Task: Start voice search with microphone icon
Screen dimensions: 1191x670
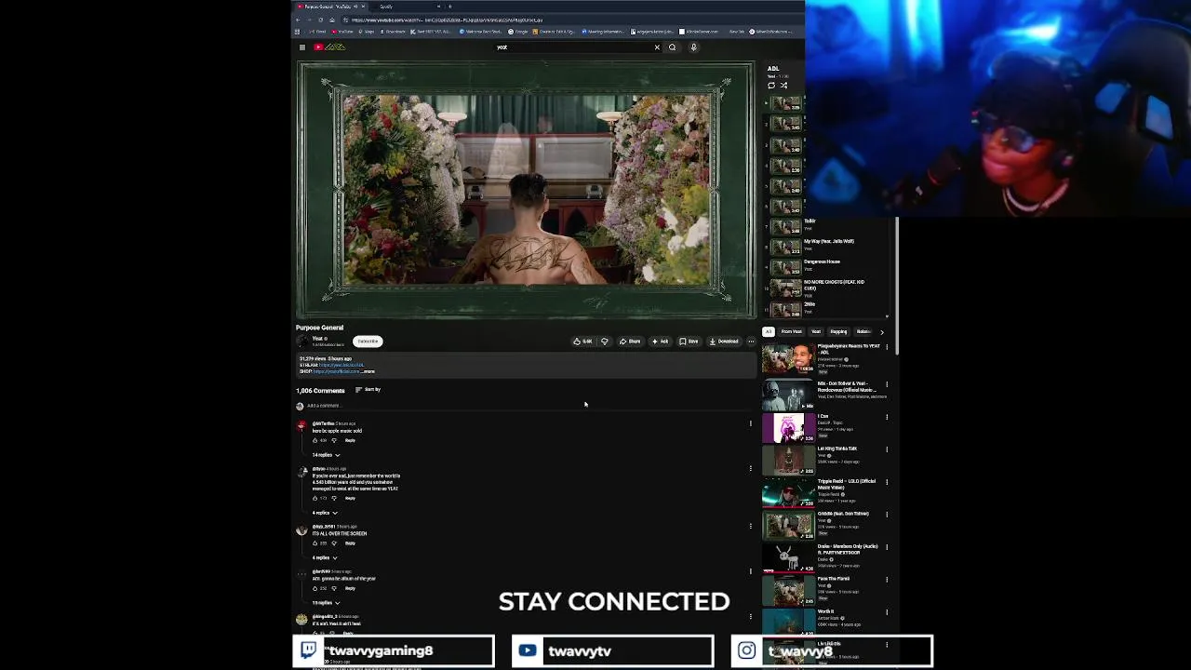Action: [693, 47]
